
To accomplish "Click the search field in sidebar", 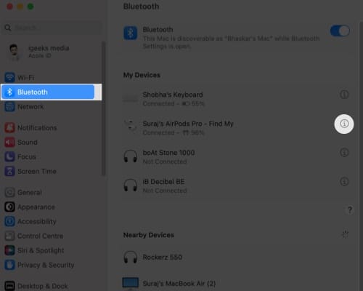I will pos(52,28).
